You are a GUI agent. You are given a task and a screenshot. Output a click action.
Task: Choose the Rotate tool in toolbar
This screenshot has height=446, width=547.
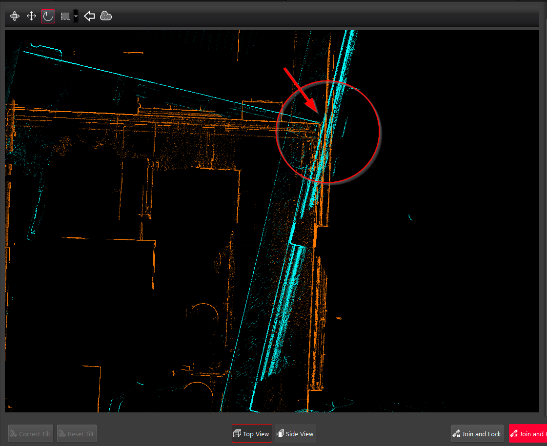click(48, 16)
